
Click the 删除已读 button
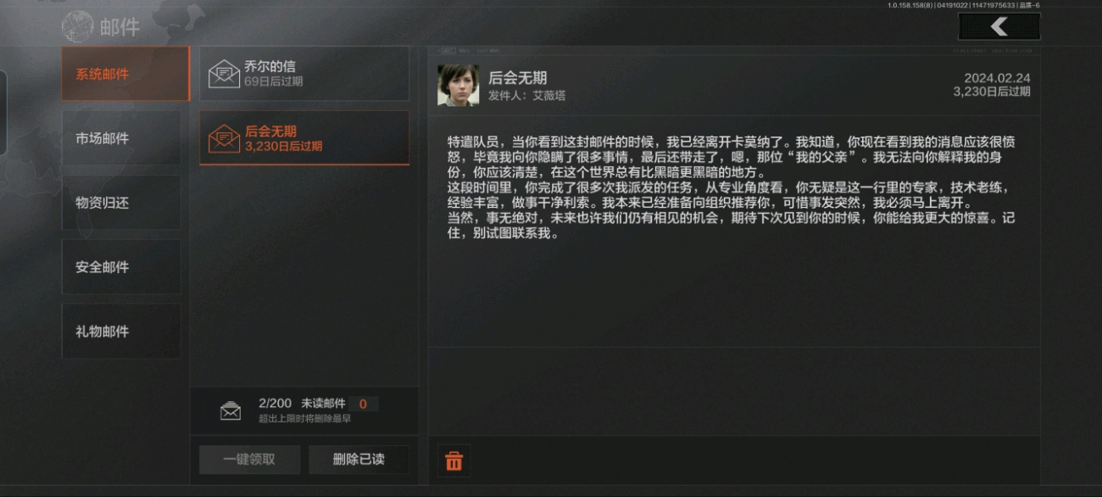pyautogui.click(x=359, y=460)
